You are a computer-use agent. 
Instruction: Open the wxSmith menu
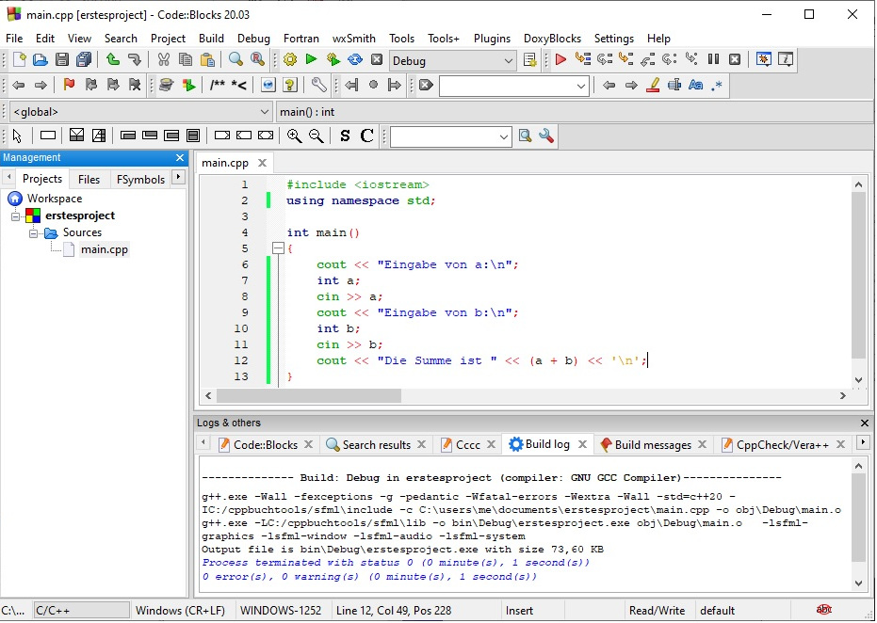coord(354,39)
